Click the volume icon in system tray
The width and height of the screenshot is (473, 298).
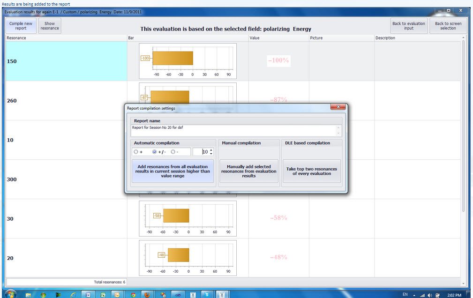point(430,295)
